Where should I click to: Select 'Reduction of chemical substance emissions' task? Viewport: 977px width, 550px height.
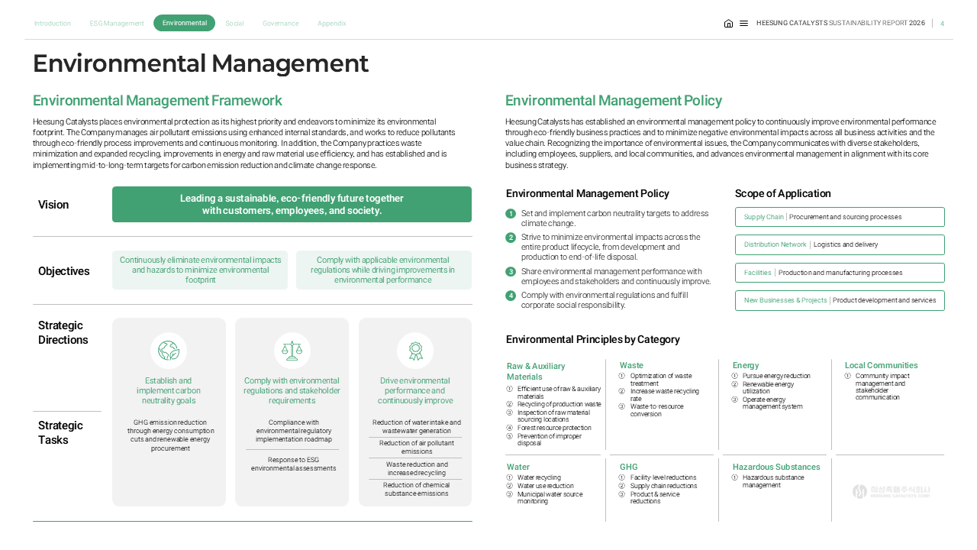(x=415, y=489)
